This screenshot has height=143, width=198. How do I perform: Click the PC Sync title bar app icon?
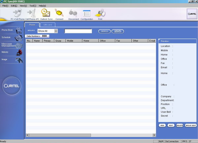[2, 1]
